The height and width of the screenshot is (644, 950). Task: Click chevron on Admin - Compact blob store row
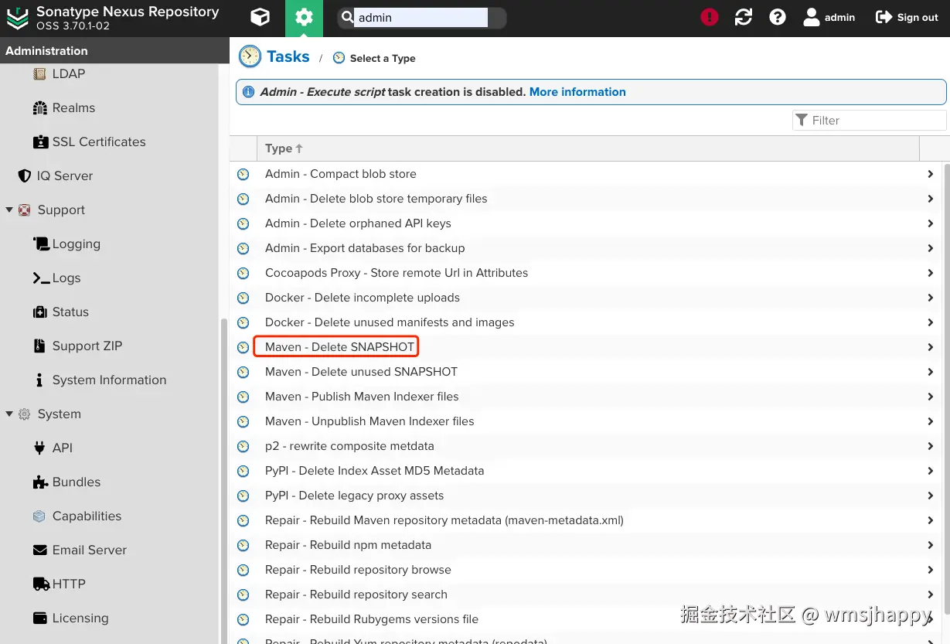pyautogui.click(x=930, y=174)
